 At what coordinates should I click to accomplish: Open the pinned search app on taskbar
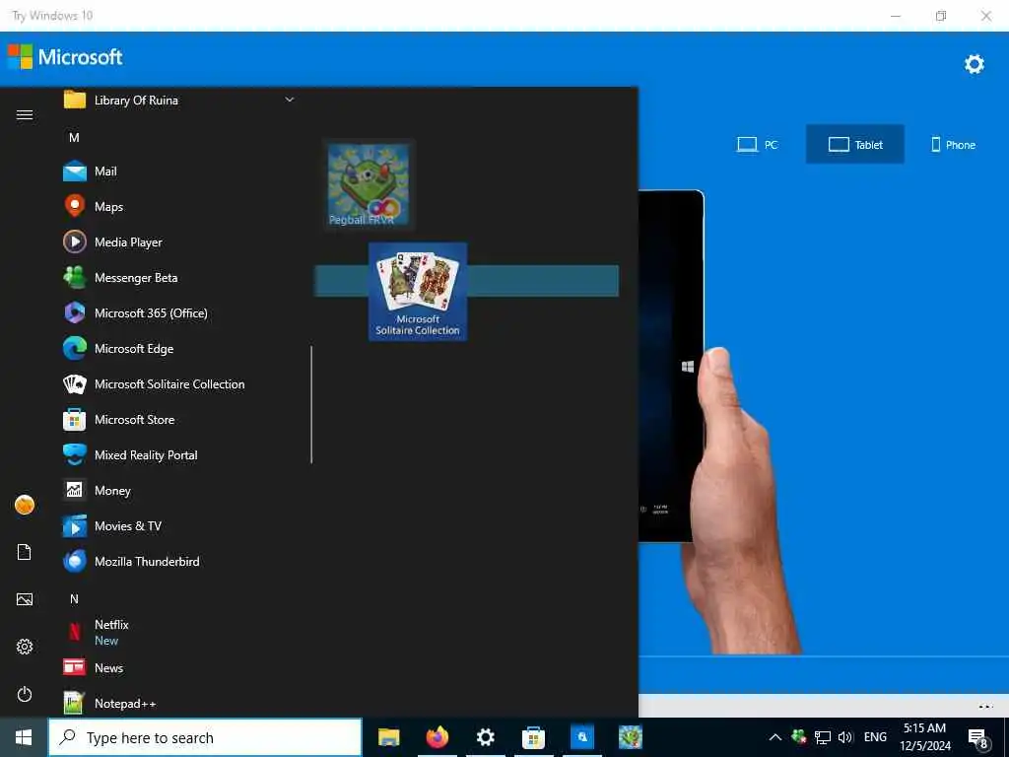582,737
